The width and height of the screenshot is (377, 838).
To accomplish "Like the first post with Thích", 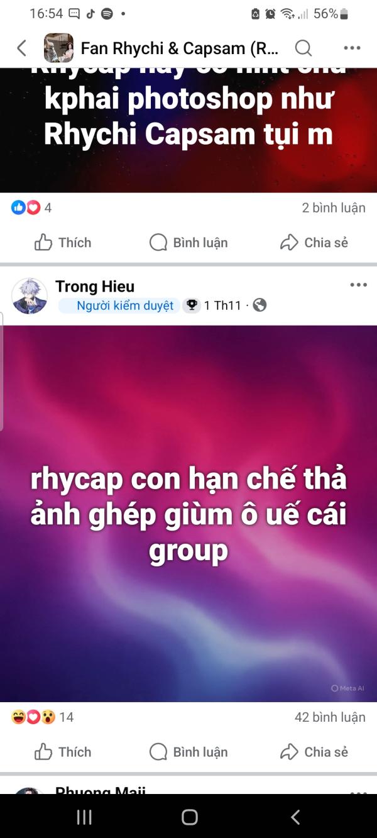I will 62,243.
